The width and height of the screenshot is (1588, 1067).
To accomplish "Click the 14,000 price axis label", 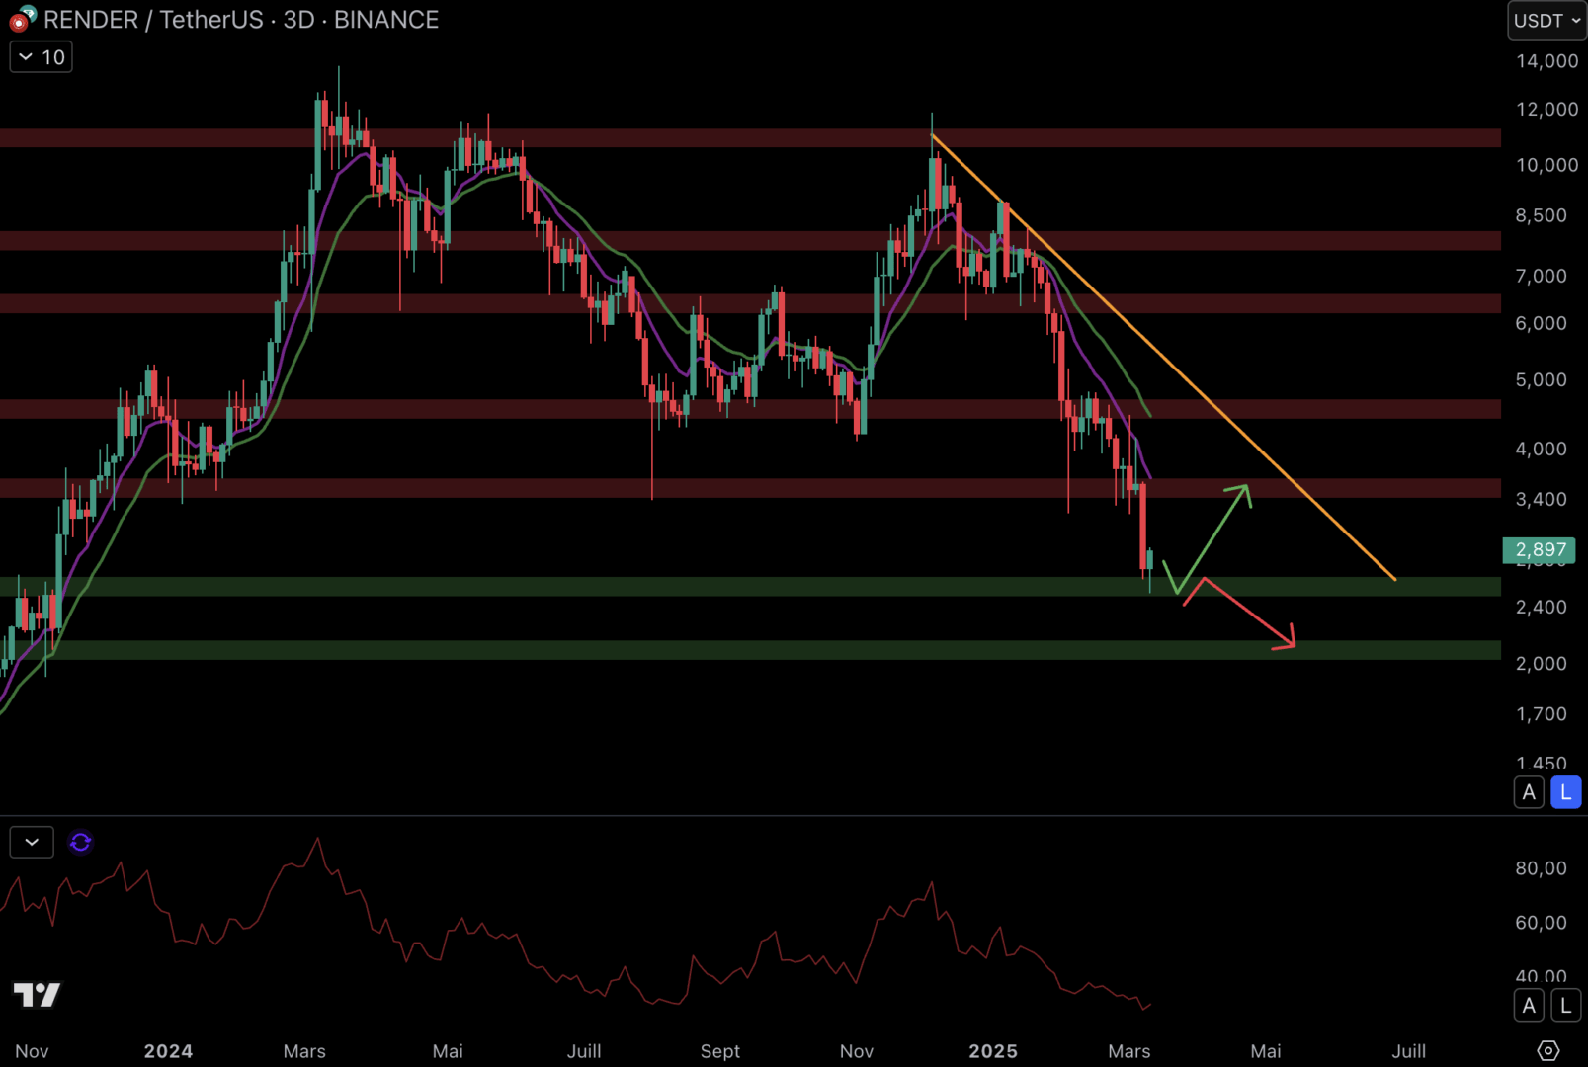I will [1546, 61].
